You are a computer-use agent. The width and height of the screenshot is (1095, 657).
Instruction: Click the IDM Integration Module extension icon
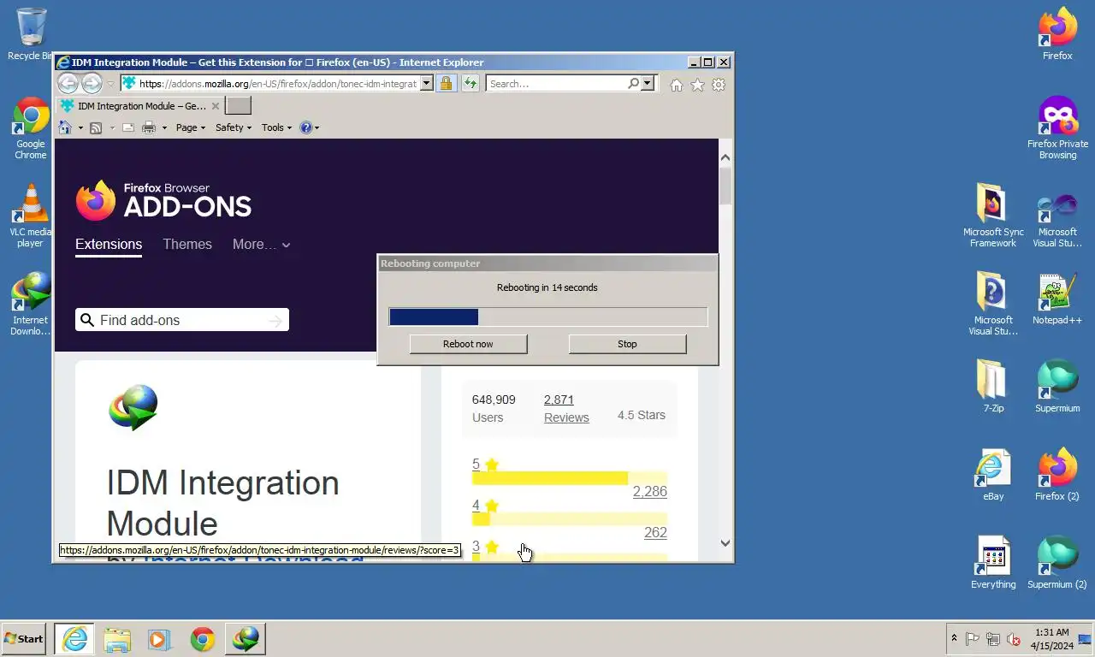click(x=133, y=406)
